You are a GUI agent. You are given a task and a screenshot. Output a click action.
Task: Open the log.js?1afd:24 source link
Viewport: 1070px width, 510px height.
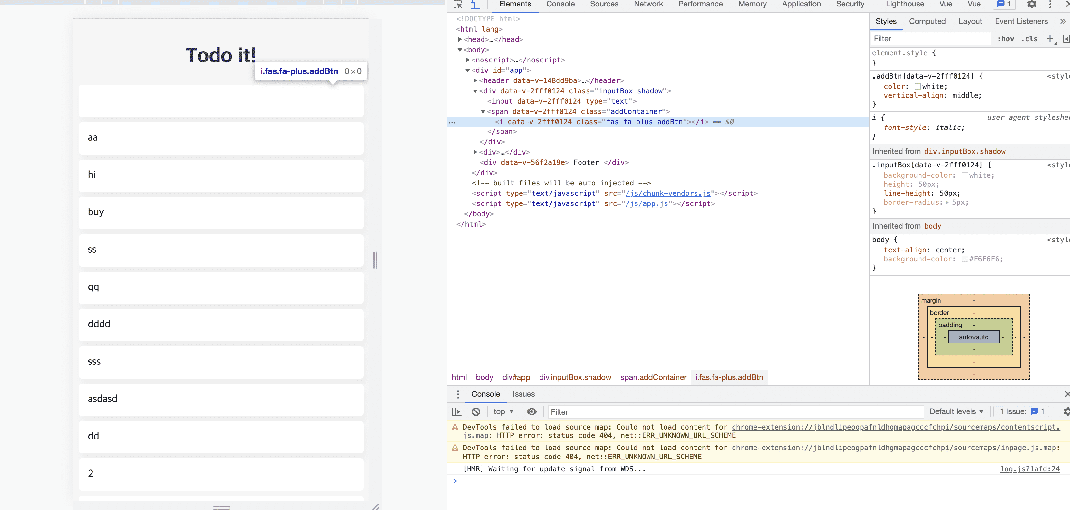pyautogui.click(x=1030, y=469)
